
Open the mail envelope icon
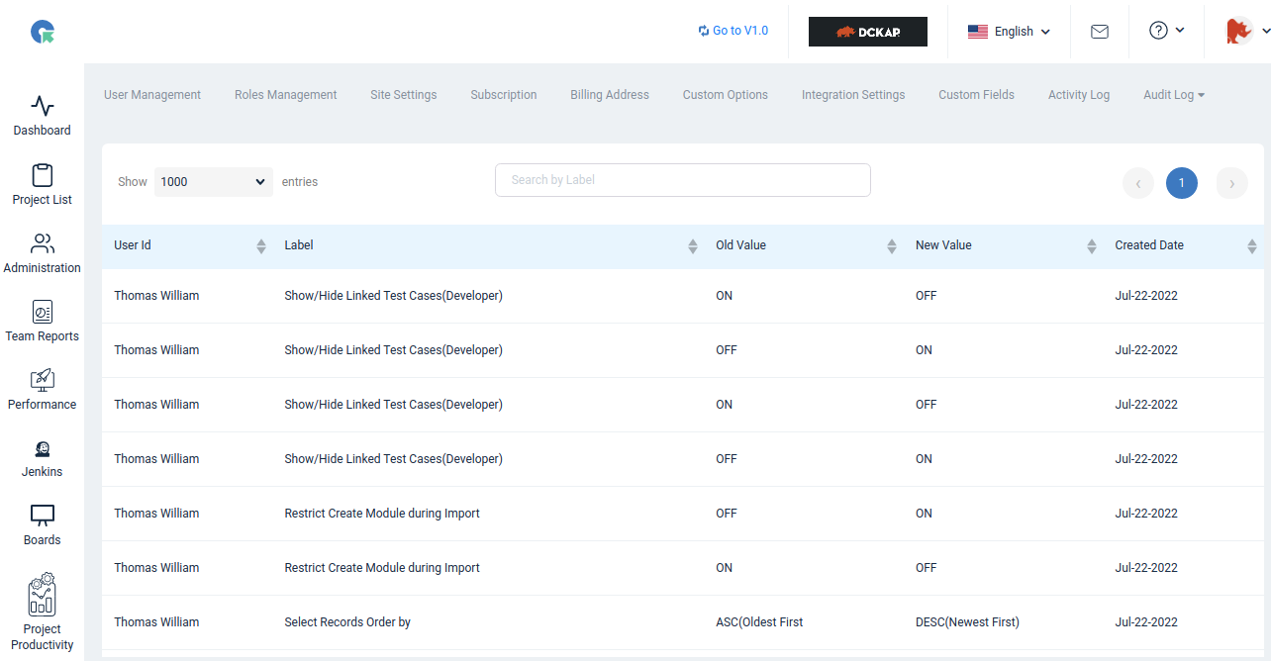pyautogui.click(x=1099, y=32)
